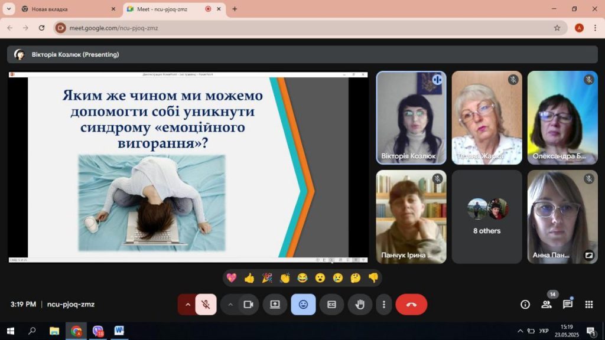Expand video settings arrow beside camera
This screenshot has width=605, height=340.
click(x=230, y=305)
